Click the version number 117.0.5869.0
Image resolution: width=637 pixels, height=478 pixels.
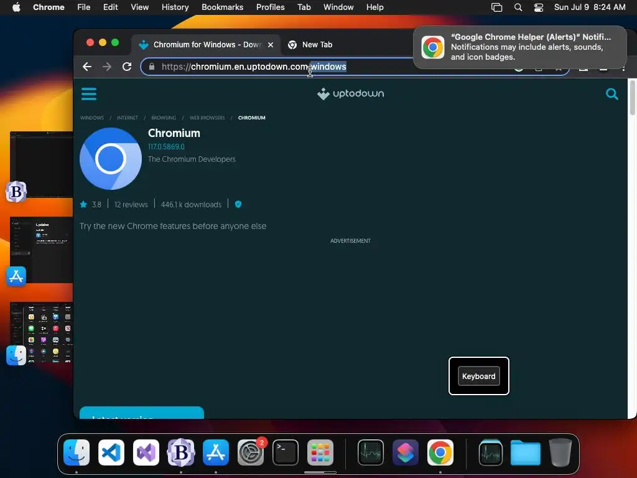click(x=166, y=147)
